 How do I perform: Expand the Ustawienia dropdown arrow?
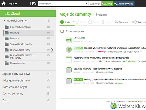click(129, 22)
